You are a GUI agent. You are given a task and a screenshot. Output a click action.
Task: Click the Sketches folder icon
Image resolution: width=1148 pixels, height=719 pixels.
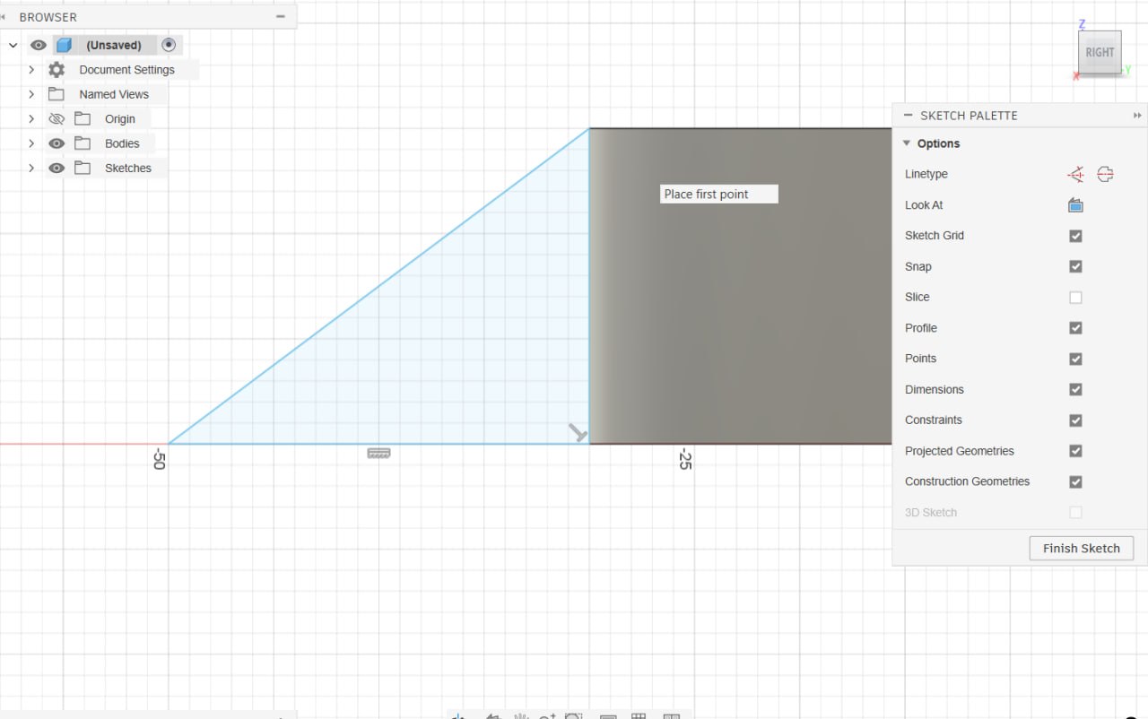[x=83, y=168]
